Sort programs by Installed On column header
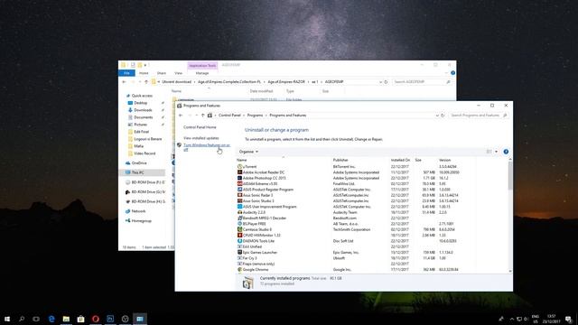Image resolution: width=578 pixels, height=325 pixels. coord(401,160)
